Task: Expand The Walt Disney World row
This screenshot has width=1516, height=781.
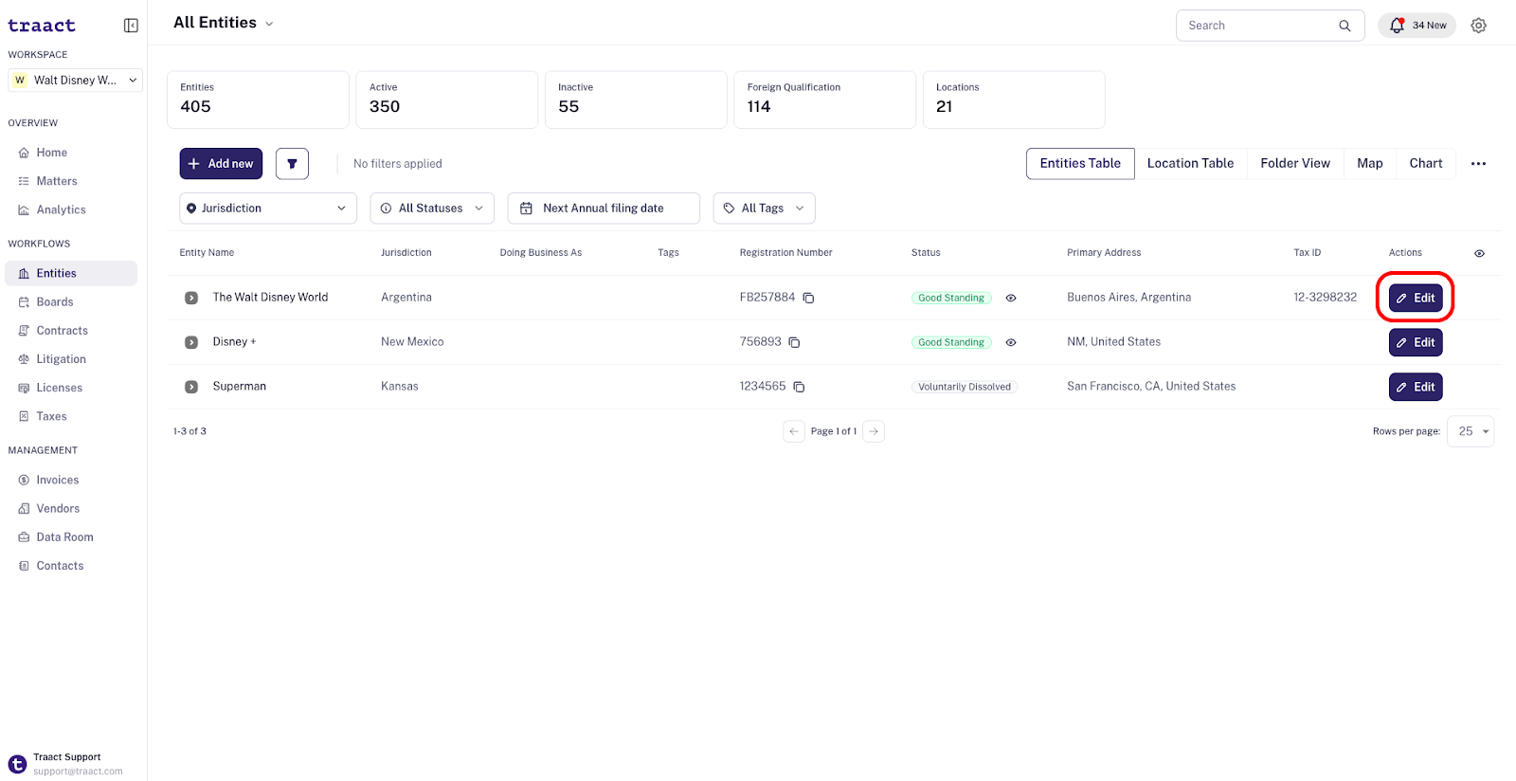Action: point(191,298)
